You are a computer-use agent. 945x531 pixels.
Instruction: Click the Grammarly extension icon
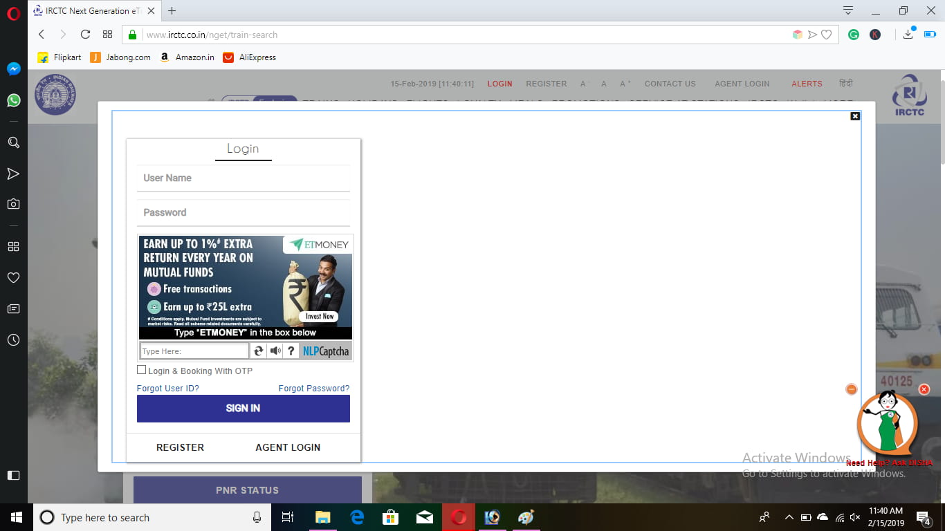pos(854,35)
